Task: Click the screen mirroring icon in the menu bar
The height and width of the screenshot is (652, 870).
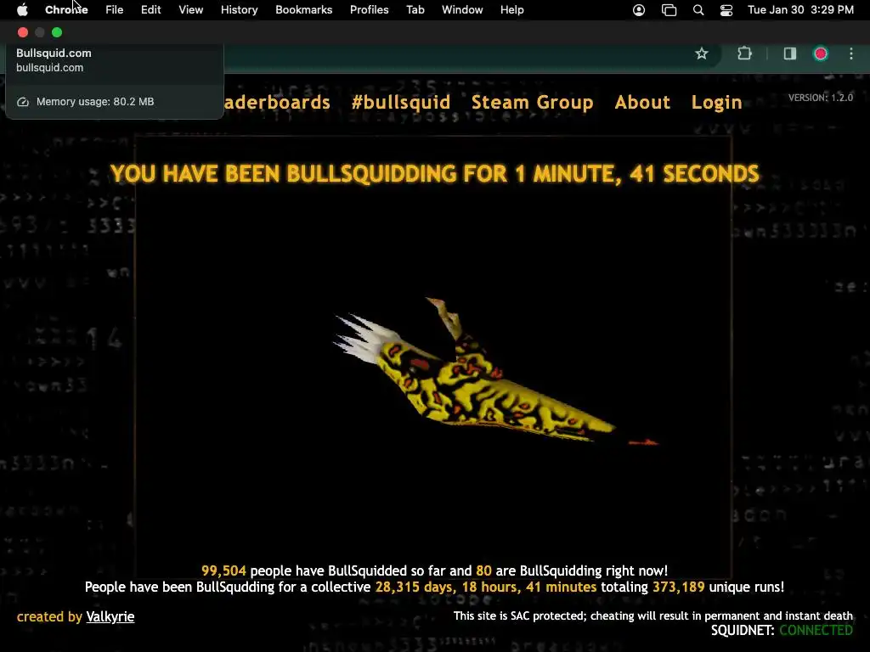Action: pyautogui.click(x=669, y=10)
